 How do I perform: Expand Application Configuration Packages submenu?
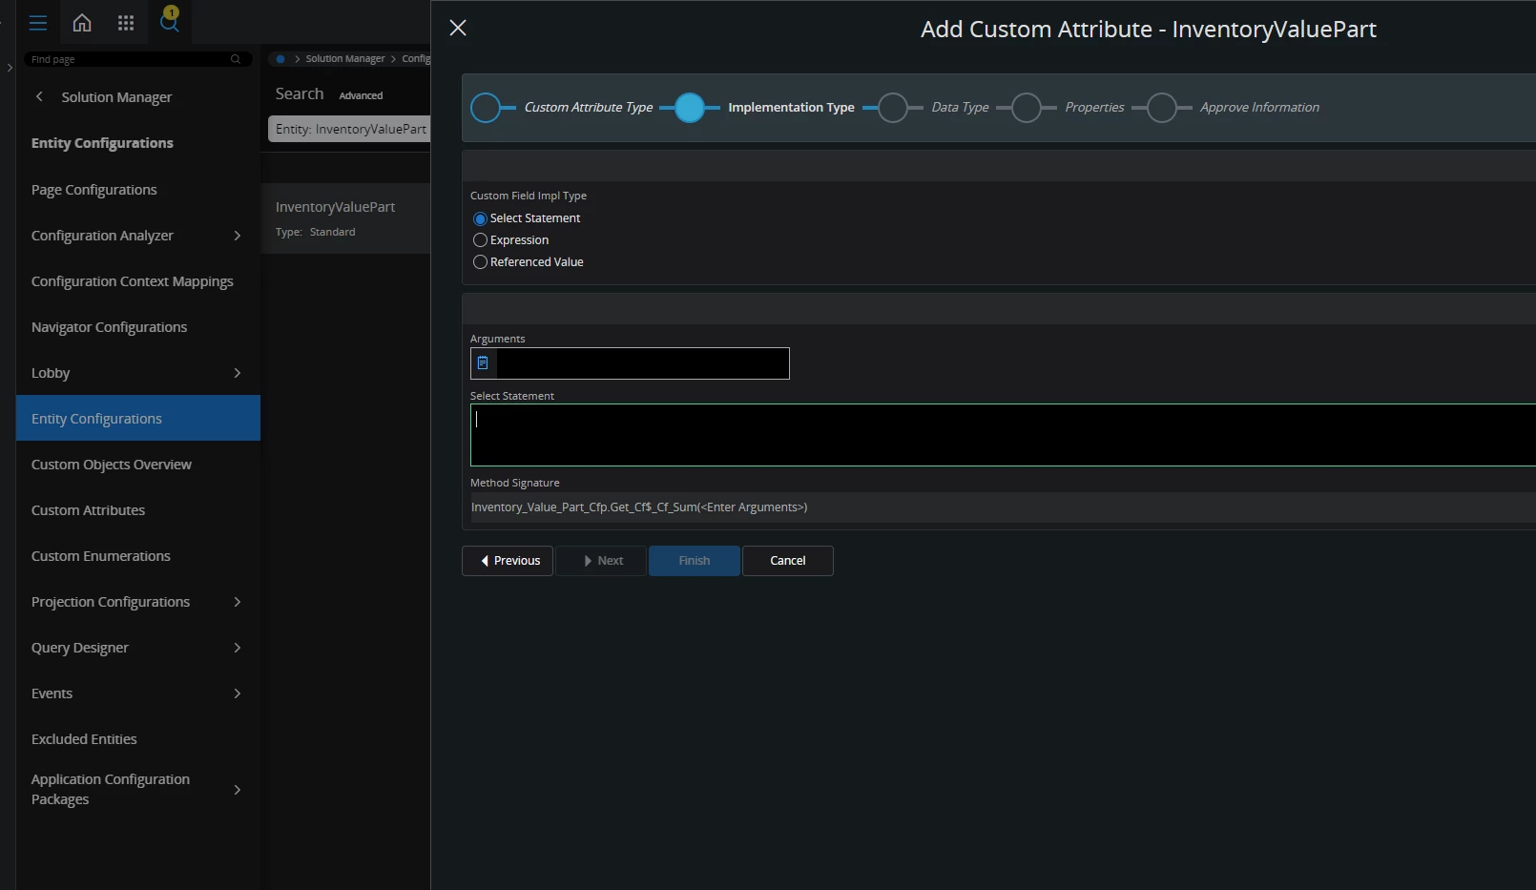pyautogui.click(x=238, y=790)
